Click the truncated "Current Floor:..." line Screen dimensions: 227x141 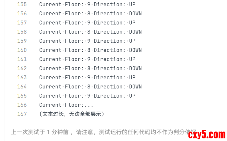click(66, 105)
